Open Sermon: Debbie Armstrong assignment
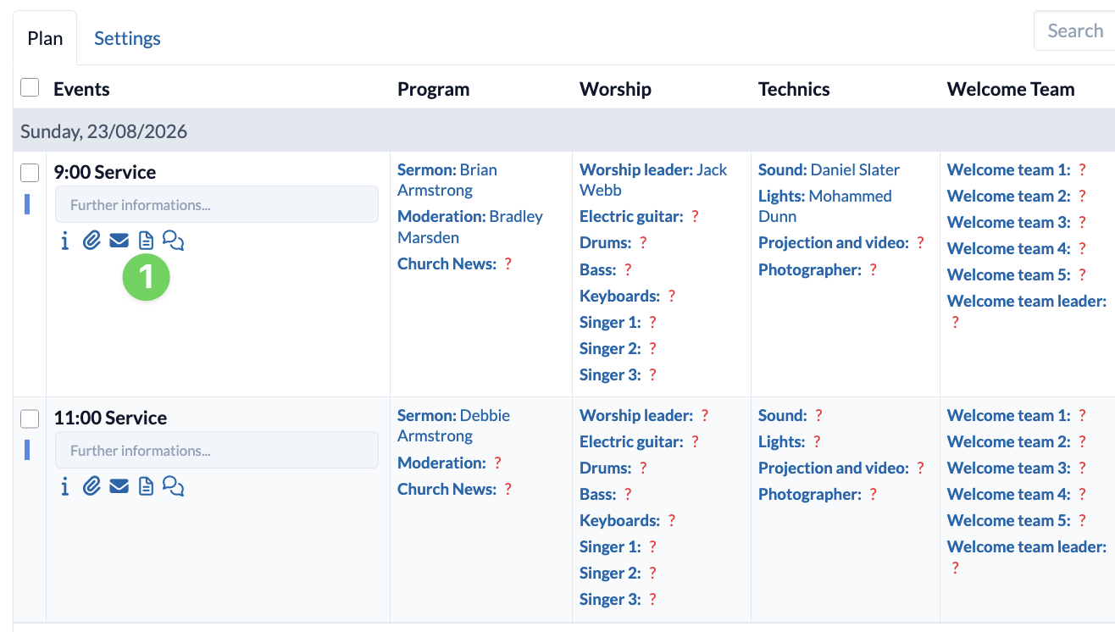Viewport: 1115px width, 632px height. 453,425
